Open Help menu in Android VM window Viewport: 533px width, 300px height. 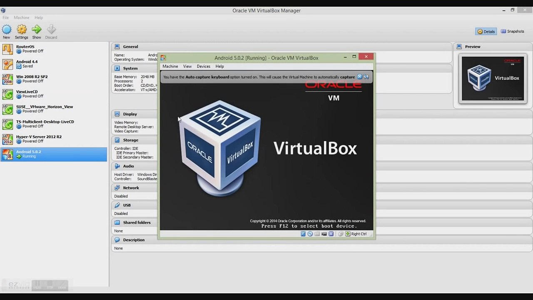[219, 66]
